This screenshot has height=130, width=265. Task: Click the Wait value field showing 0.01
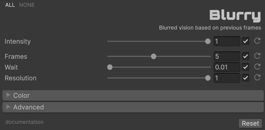pos(226,67)
